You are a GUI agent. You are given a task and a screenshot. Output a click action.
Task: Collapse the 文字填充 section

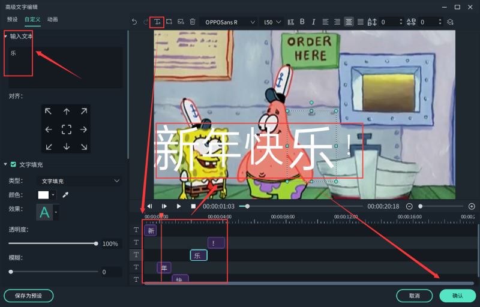click(5, 164)
